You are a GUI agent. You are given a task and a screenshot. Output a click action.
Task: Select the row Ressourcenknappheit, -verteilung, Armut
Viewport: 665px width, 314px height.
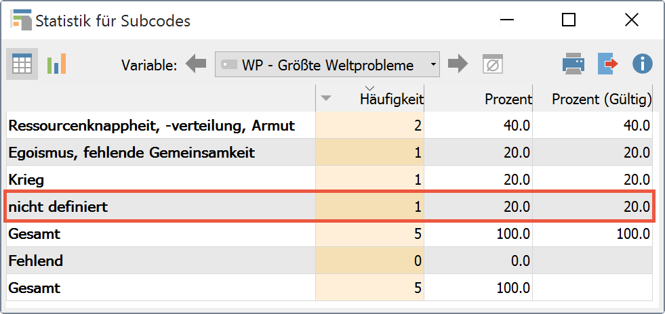point(152,125)
